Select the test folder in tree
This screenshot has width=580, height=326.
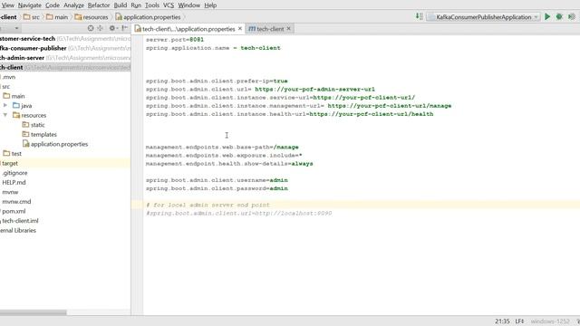(x=12, y=153)
